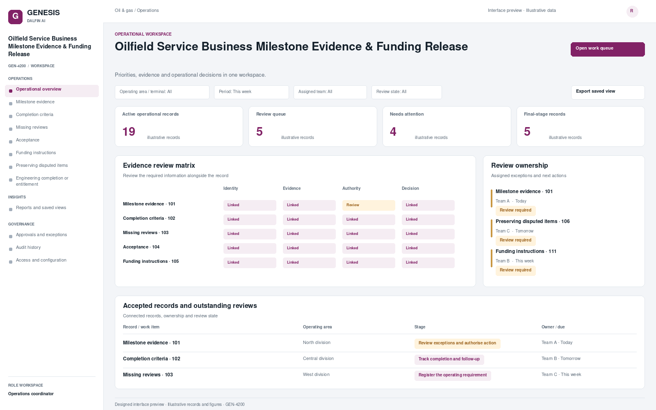656x410 pixels.
Task: Click Decision Linked chip for Acceptance 104
Action: click(428, 248)
